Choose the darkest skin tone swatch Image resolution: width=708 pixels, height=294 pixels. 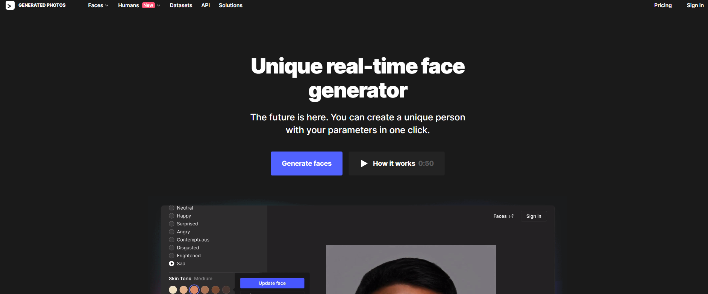226,289
